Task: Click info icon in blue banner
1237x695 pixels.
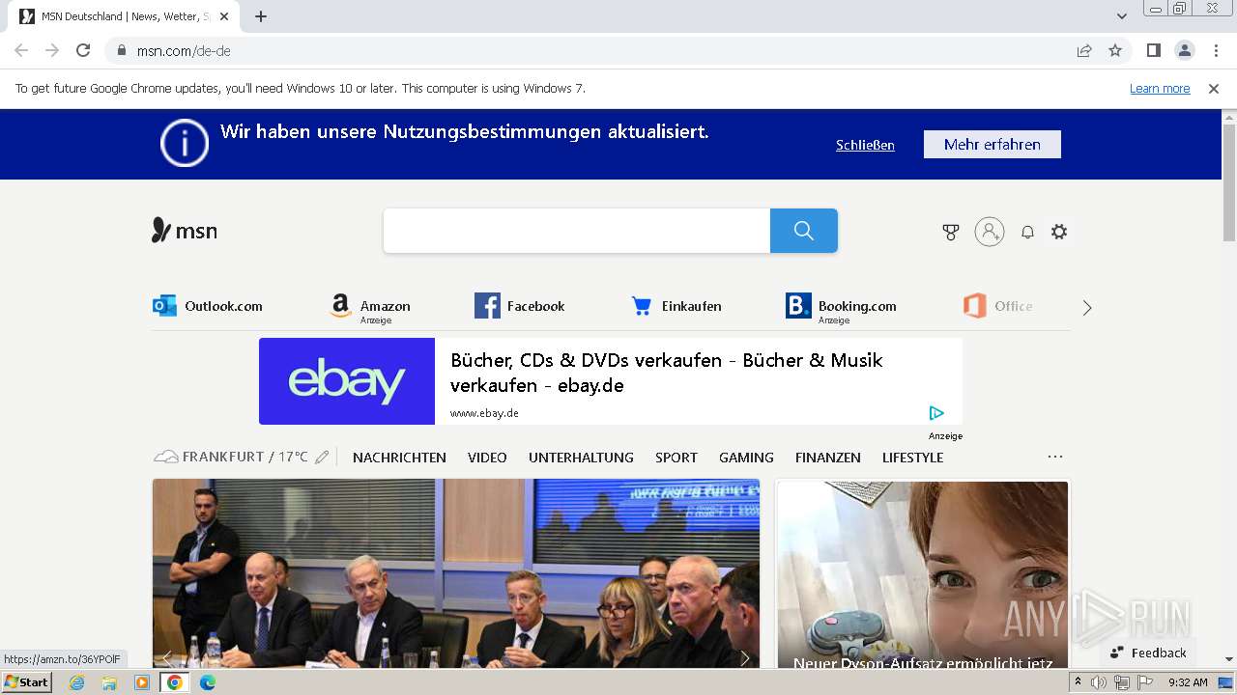Action: [185, 143]
